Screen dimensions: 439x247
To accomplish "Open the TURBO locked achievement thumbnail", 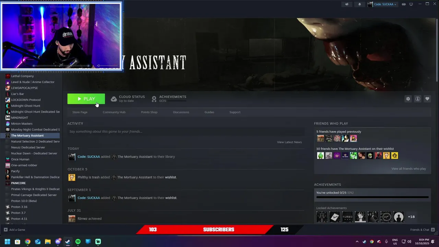I will coord(347,217).
